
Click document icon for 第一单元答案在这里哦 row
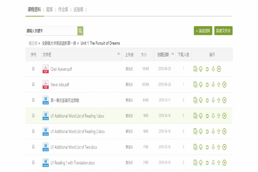195,100
